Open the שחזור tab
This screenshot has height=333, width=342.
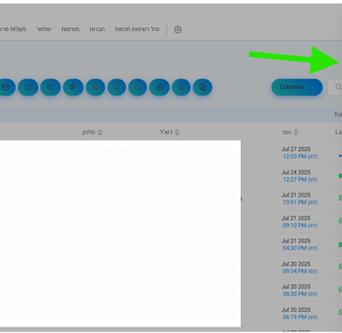point(44,29)
